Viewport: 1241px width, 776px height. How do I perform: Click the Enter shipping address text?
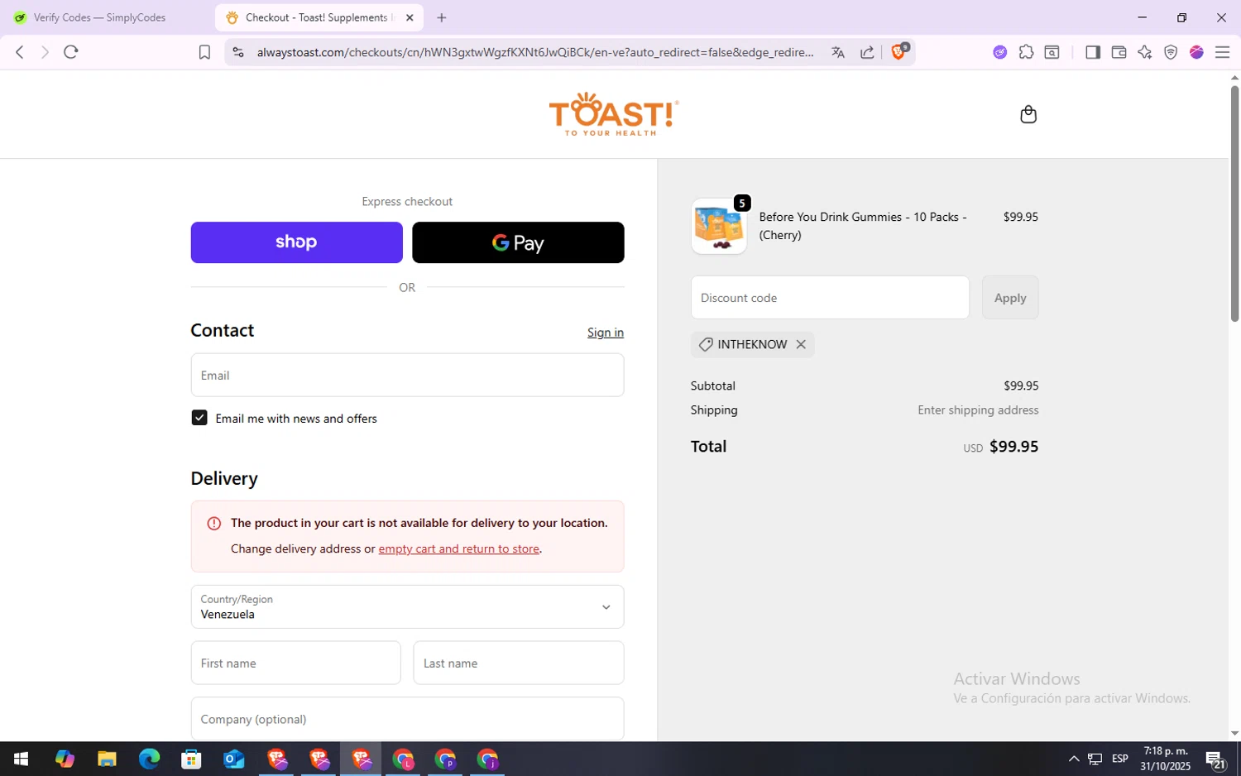pos(978,410)
